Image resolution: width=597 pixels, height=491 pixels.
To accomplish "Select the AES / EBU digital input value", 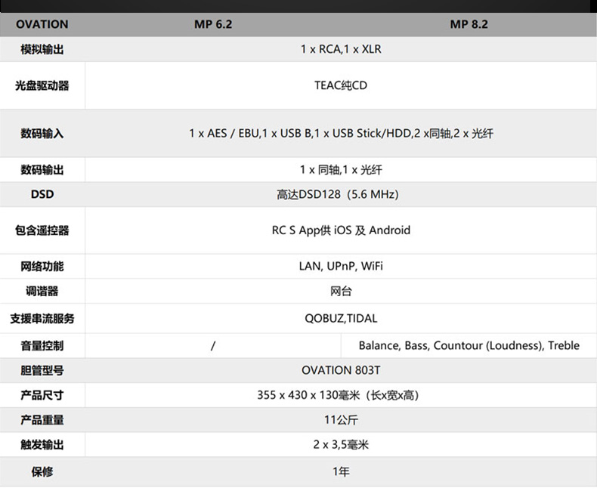I will click(341, 133).
